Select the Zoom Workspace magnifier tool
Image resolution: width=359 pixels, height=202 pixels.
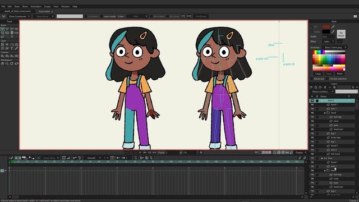pos(7,63)
